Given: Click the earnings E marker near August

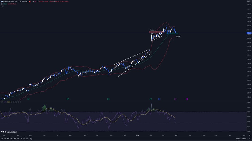Looking at the screenshot, I should pos(68,99).
